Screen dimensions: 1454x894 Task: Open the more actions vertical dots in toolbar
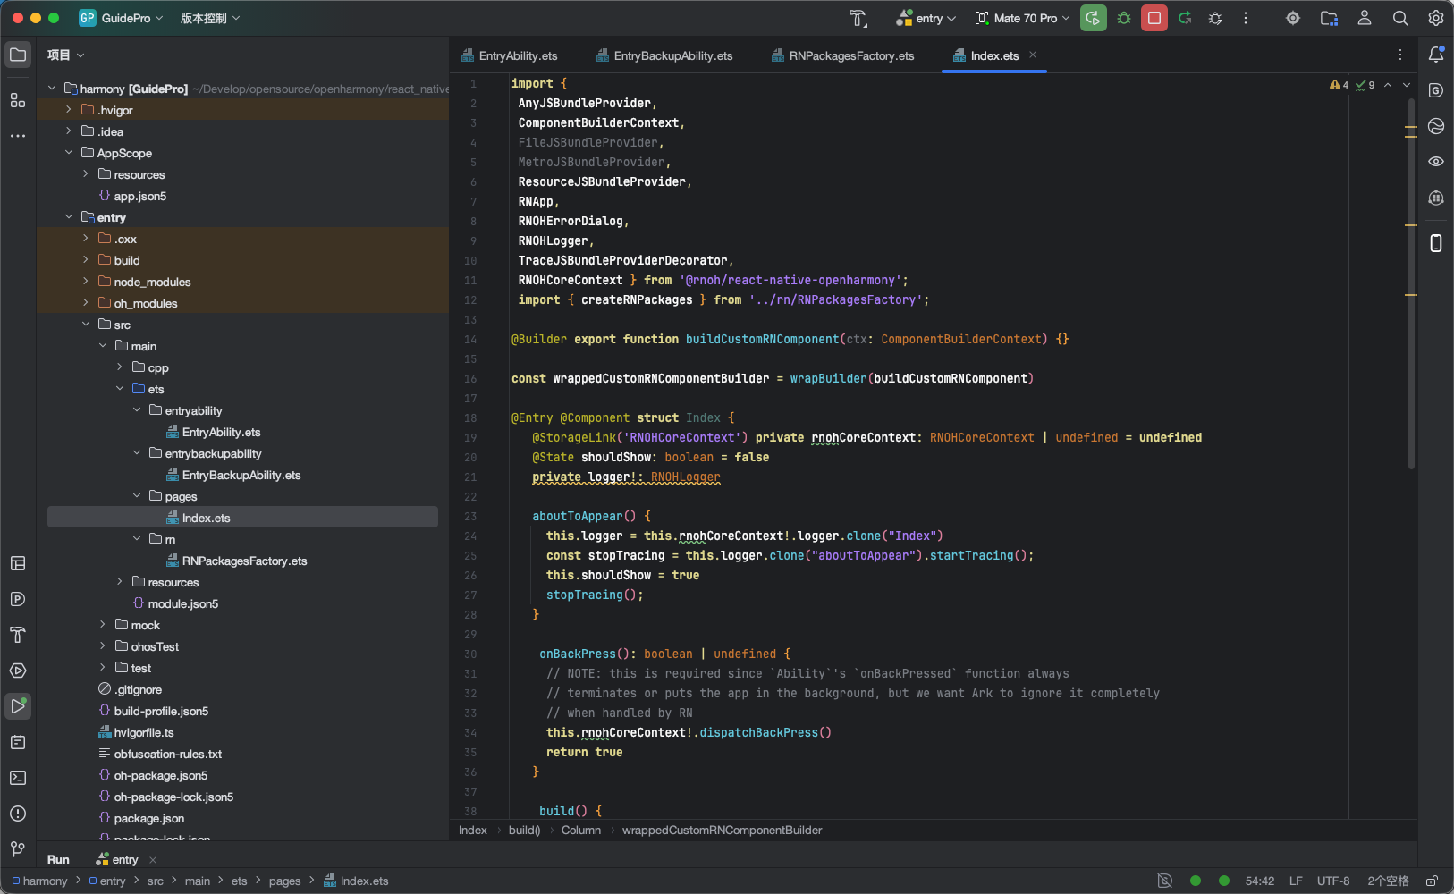[1246, 18]
